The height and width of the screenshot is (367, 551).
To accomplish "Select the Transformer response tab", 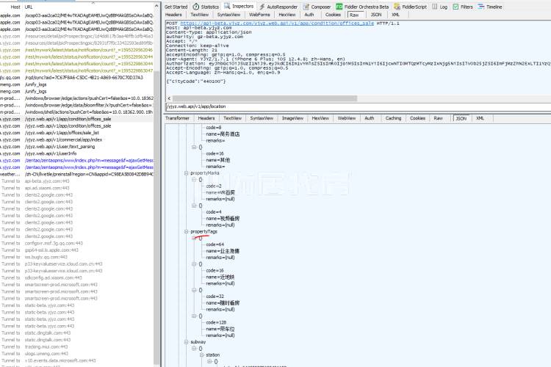I will coord(178,118).
